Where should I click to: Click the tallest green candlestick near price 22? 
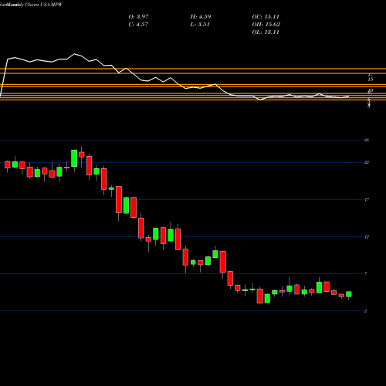click(74, 158)
